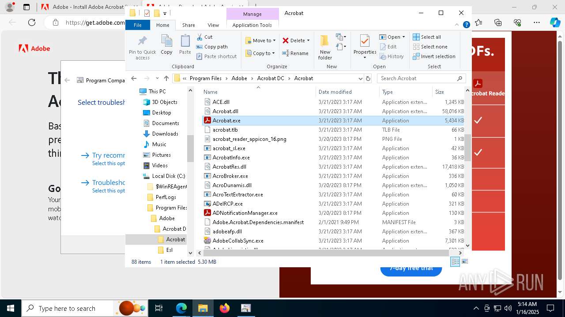Sort by the Name column header
The height and width of the screenshot is (317, 565).
258,92
